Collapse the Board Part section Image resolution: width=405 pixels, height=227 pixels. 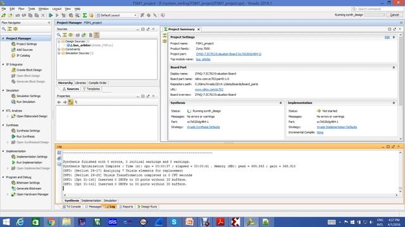(x=394, y=67)
